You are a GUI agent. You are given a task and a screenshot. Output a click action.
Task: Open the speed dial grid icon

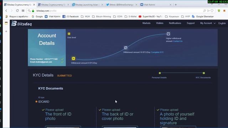23,11
